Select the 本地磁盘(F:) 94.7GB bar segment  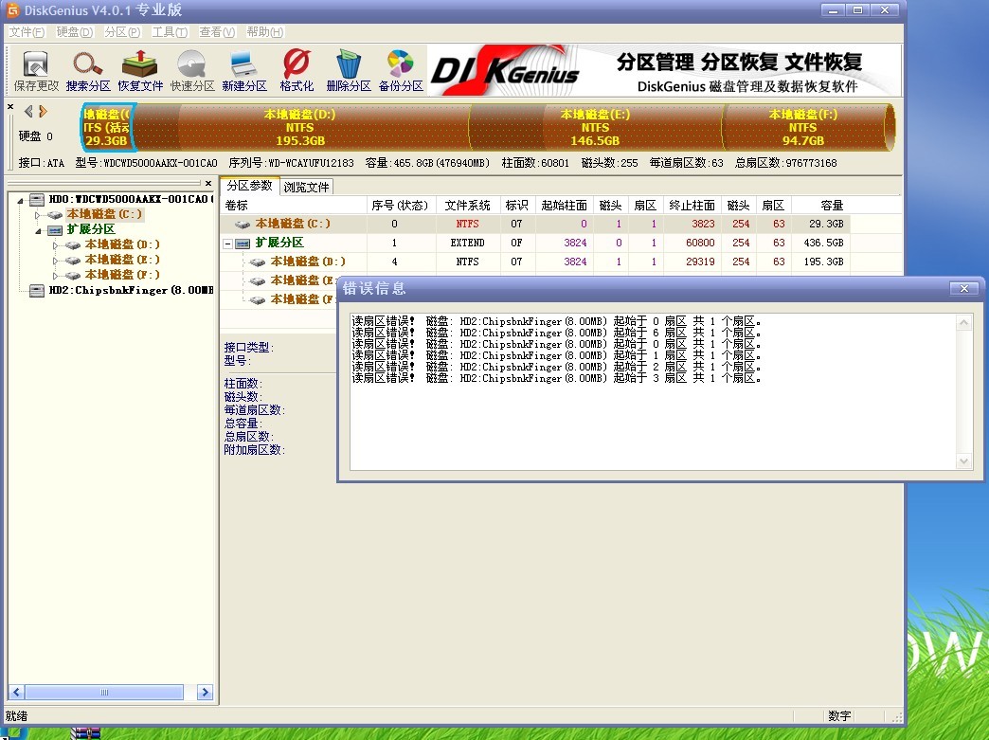click(803, 127)
